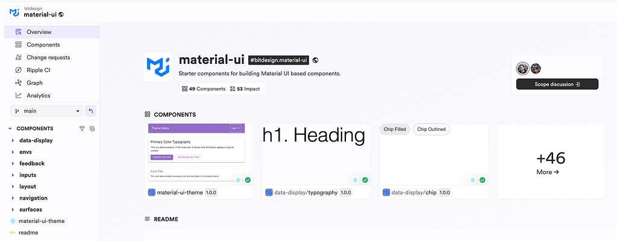Open the h1. Heading typography preview
The height and width of the screenshot is (241, 617).
point(316,154)
